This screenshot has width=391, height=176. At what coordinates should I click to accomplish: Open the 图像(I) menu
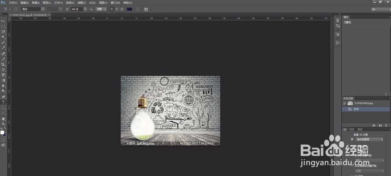36,3
